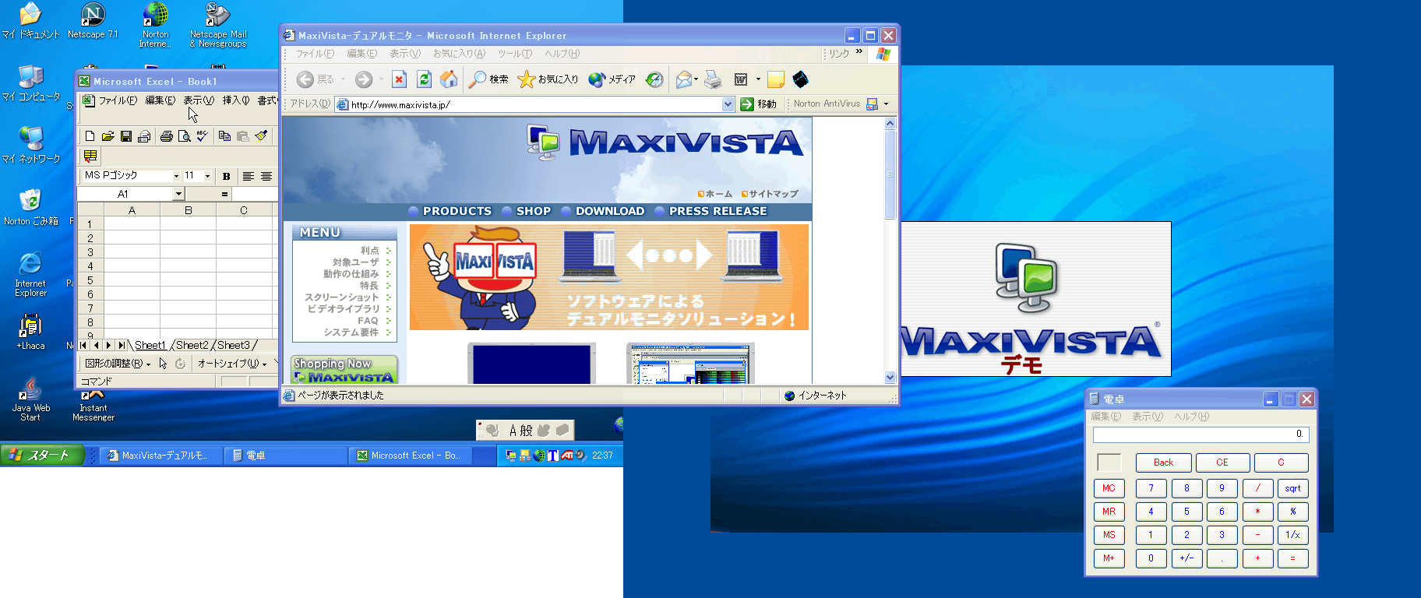This screenshot has width=1421, height=598.
Task: Open the Excel font size dropdown
Action: click(207, 176)
